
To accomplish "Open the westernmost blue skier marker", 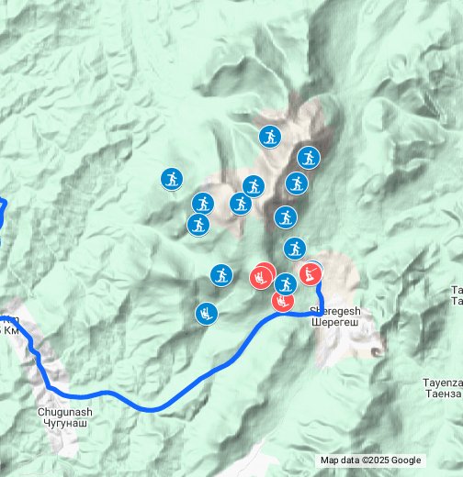I will click(x=172, y=179).
